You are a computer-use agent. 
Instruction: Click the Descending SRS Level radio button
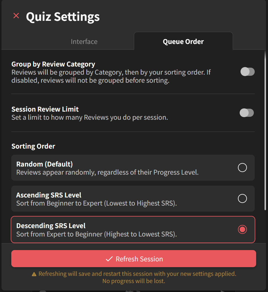pyautogui.click(x=242, y=230)
